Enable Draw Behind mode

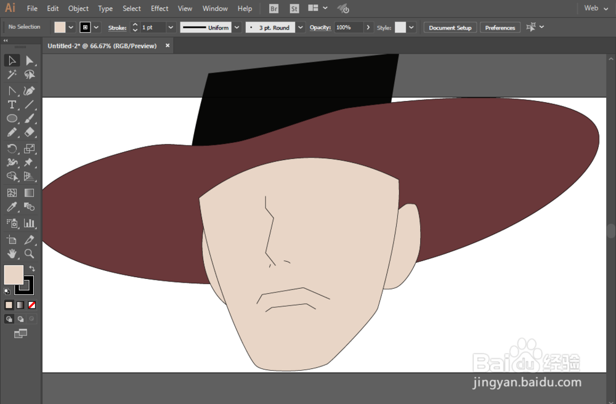pyautogui.click(x=20, y=319)
